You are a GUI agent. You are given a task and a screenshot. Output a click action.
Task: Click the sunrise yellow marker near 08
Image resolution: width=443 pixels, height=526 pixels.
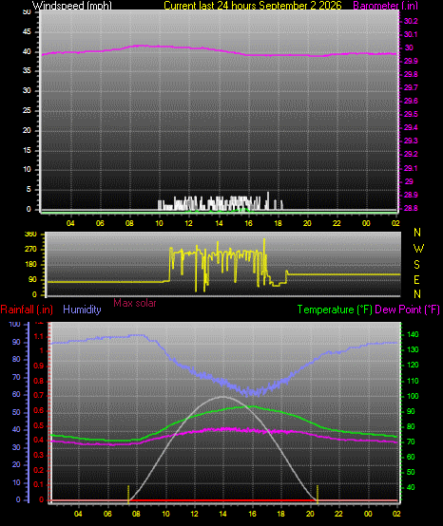(x=128, y=494)
